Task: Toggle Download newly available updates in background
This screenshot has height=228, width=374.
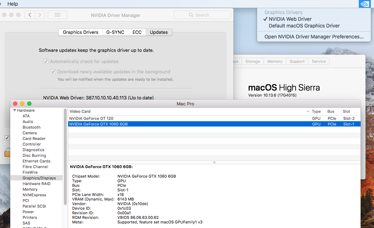Action: pyautogui.click(x=53, y=72)
